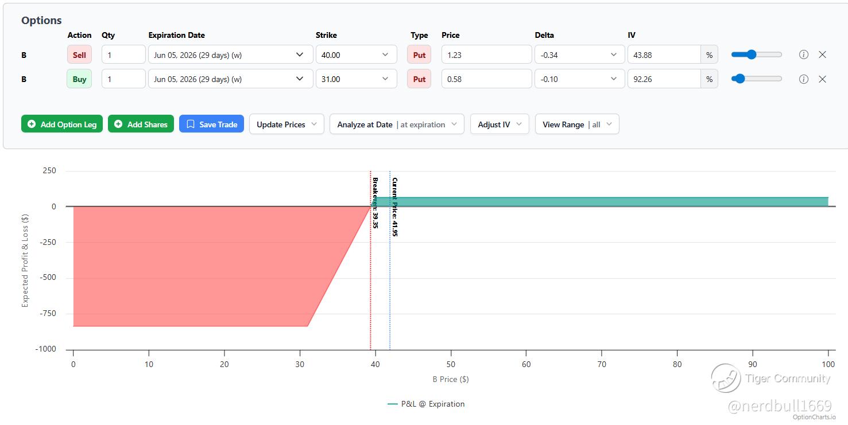Click the plus icon on Add Option Leg
The width and height of the screenshot is (848, 425).
(32, 124)
